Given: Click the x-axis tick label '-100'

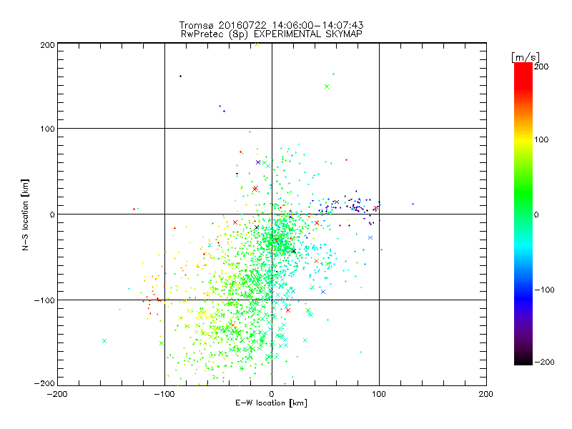Looking at the screenshot, I should point(164,394).
